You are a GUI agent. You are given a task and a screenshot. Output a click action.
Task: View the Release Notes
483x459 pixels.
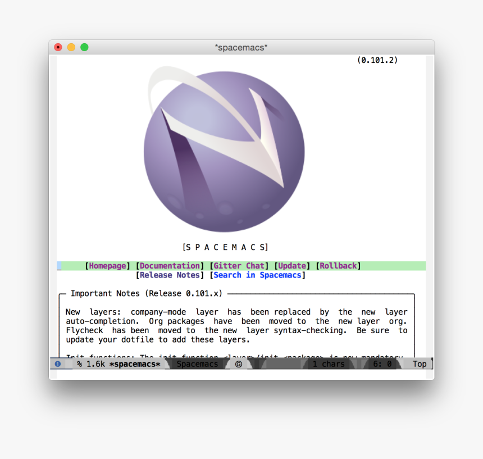pos(170,275)
